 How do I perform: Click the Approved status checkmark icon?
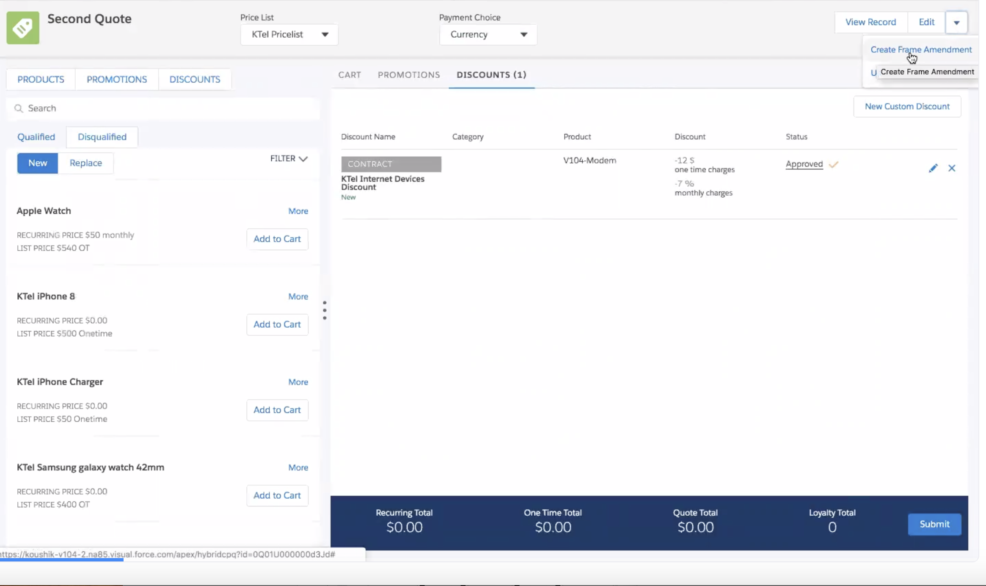[x=833, y=164]
